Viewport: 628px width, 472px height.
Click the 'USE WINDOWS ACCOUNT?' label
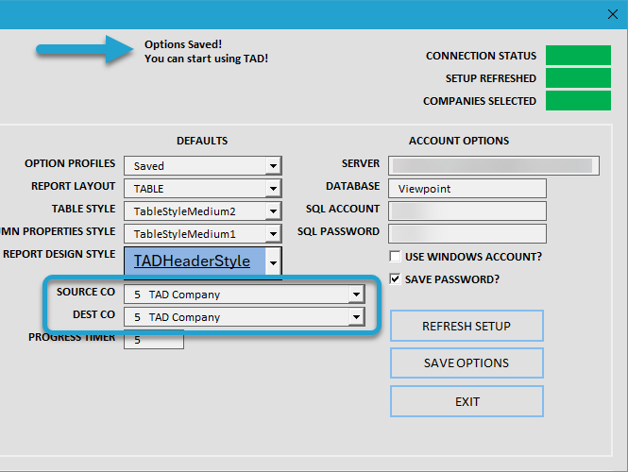(473, 257)
